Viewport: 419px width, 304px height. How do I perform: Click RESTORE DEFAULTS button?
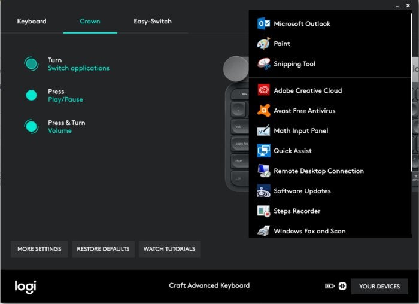103,249
